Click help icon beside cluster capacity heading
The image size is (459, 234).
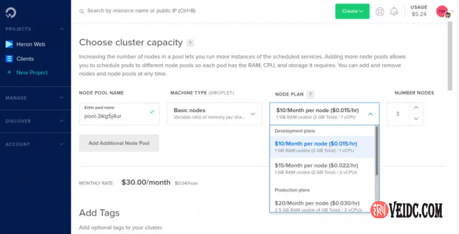tap(190, 43)
